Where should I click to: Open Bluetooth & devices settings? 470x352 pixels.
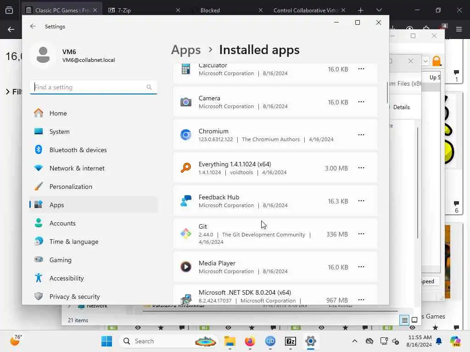(x=94, y=150)
